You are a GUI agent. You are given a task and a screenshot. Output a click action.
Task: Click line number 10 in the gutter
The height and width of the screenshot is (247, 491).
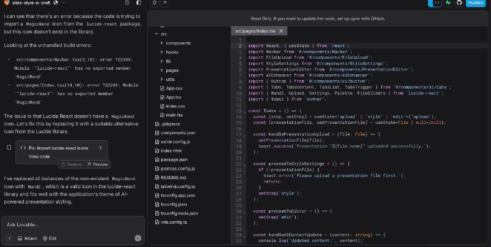(239, 93)
